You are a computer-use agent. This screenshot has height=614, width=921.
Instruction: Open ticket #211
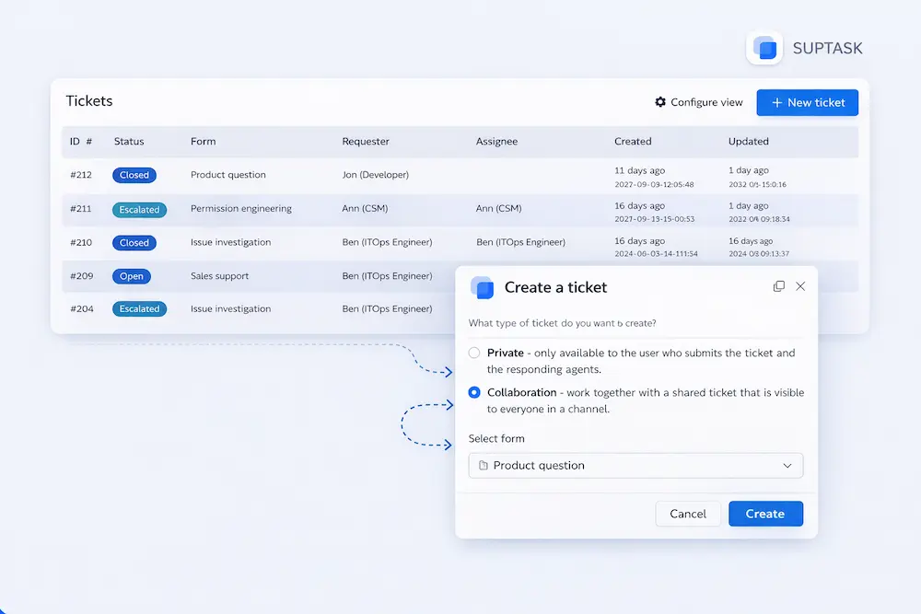(x=80, y=208)
